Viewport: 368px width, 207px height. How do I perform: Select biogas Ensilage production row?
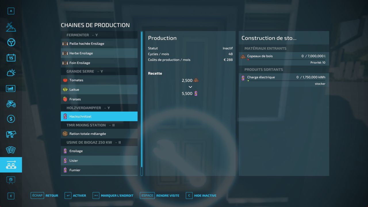99,151
